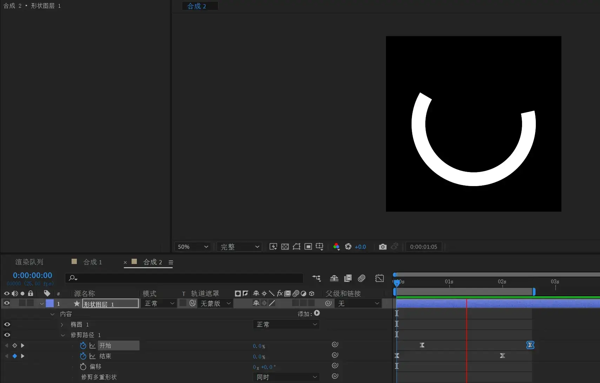Click the 开始 stopwatch icon

coord(83,345)
